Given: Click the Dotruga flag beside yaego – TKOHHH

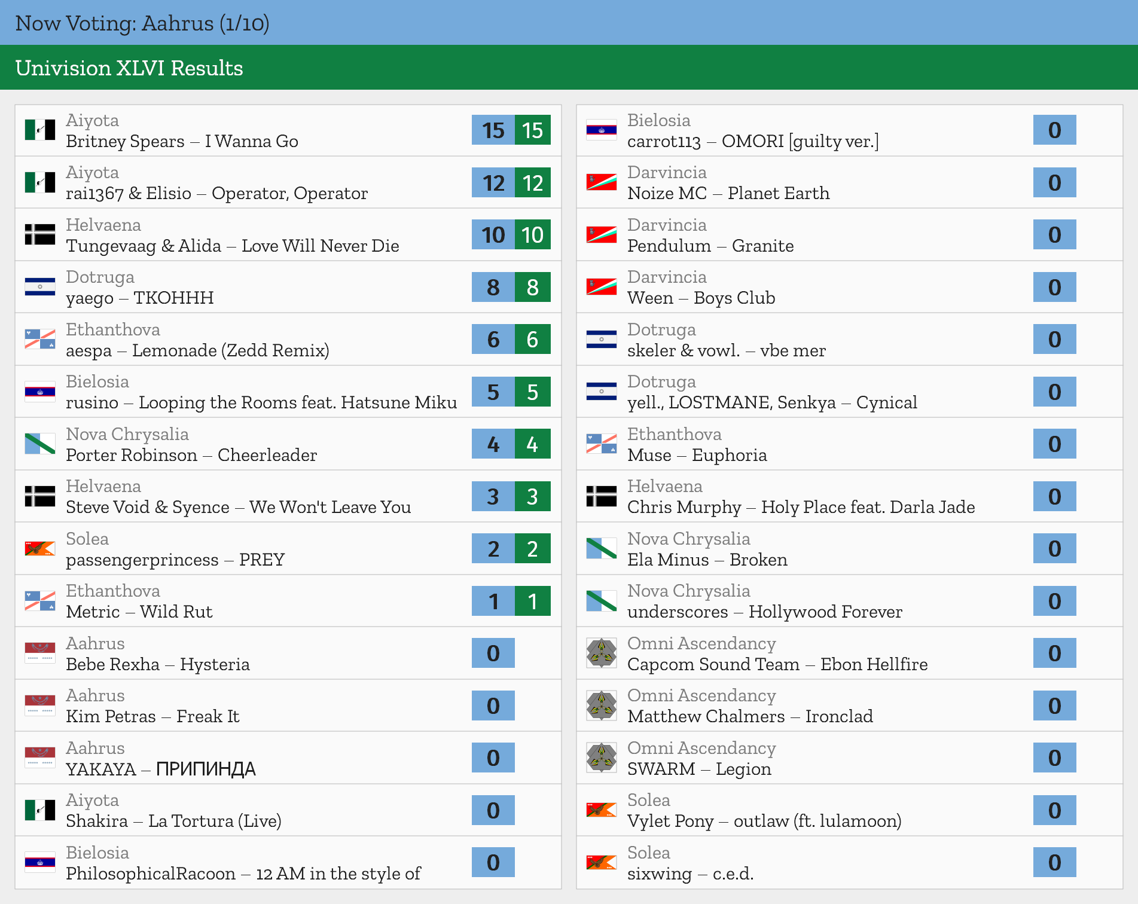Looking at the screenshot, I should (40, 287).
